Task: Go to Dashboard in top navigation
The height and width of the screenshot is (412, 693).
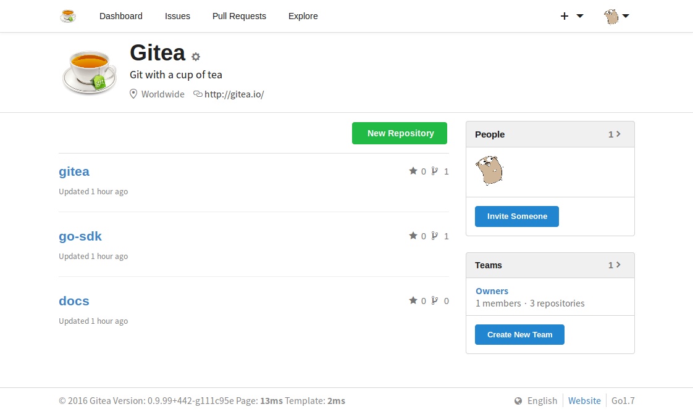Action: pyautogui.click(x=121, y=16)
